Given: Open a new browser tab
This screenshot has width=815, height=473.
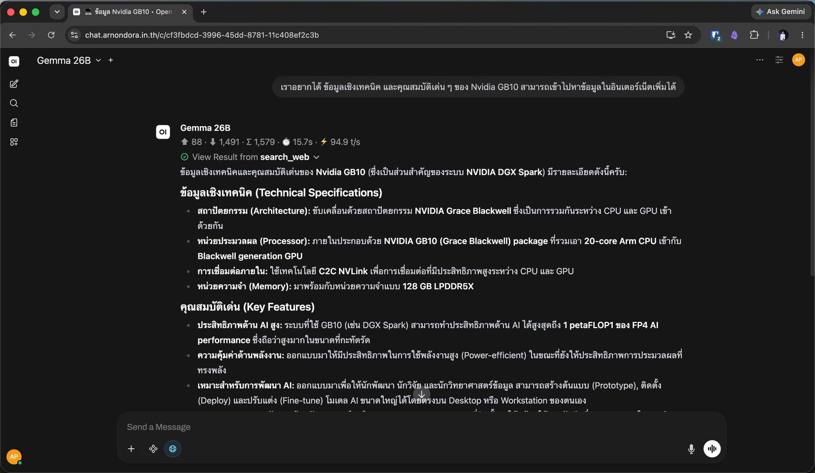Looking at the screenshot, I should pyautogui.click(x=204, y=12).
